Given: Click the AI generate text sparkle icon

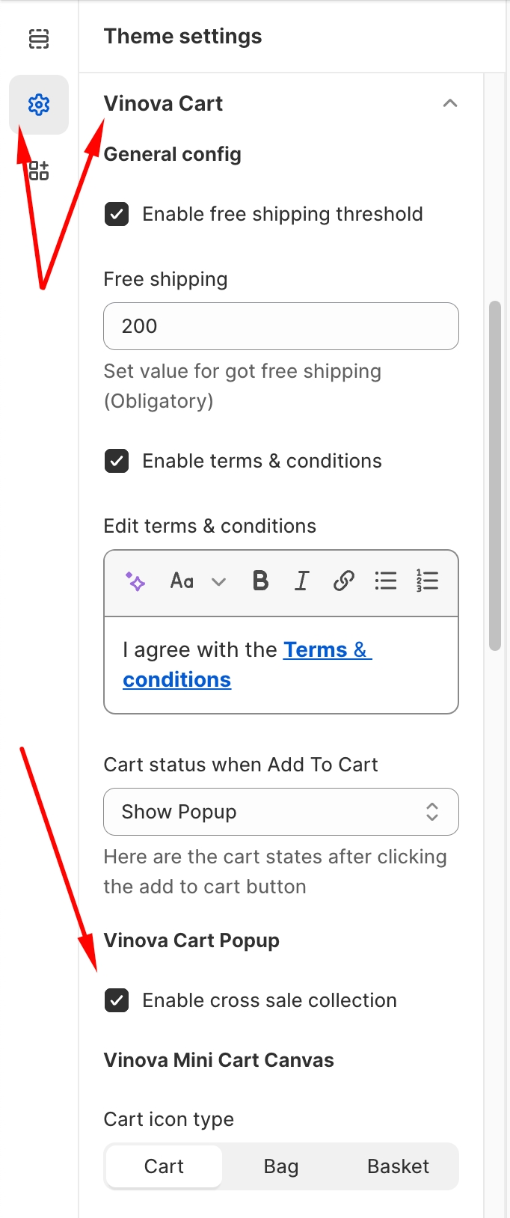Looking at the screenshot, I should click(x=135, y=581).
